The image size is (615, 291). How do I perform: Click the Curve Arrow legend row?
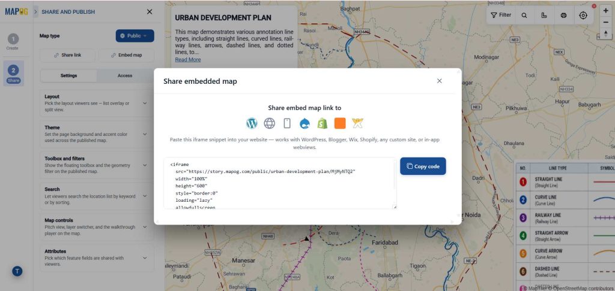[565, 253]
